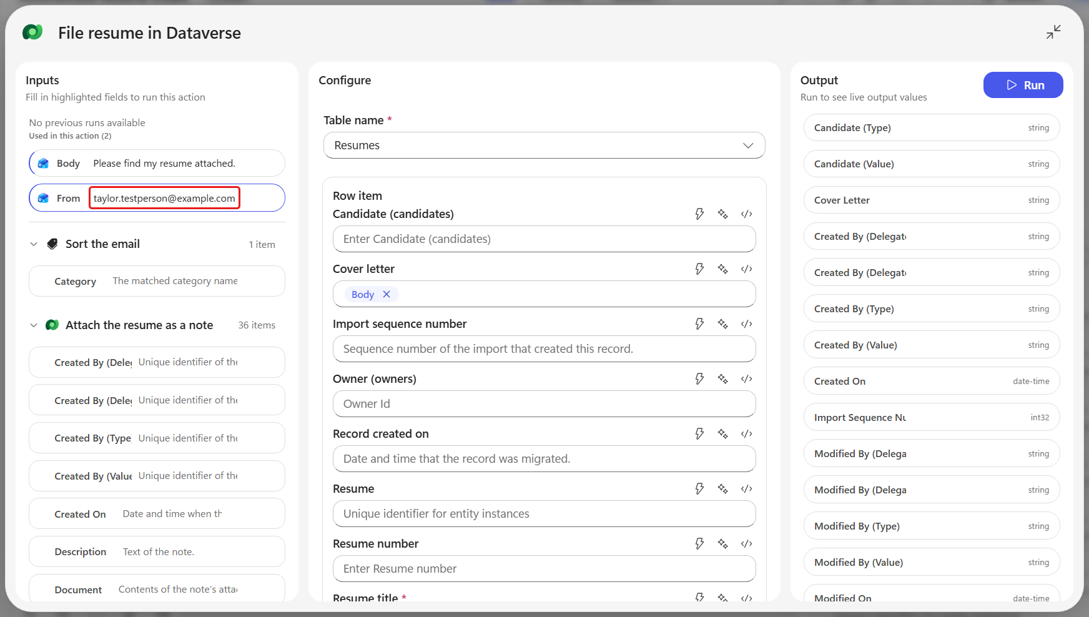The width and height of the screenshot is (1089, 617).
Task: Select the Import Sequence Number output row
Action: click(932, 417)
